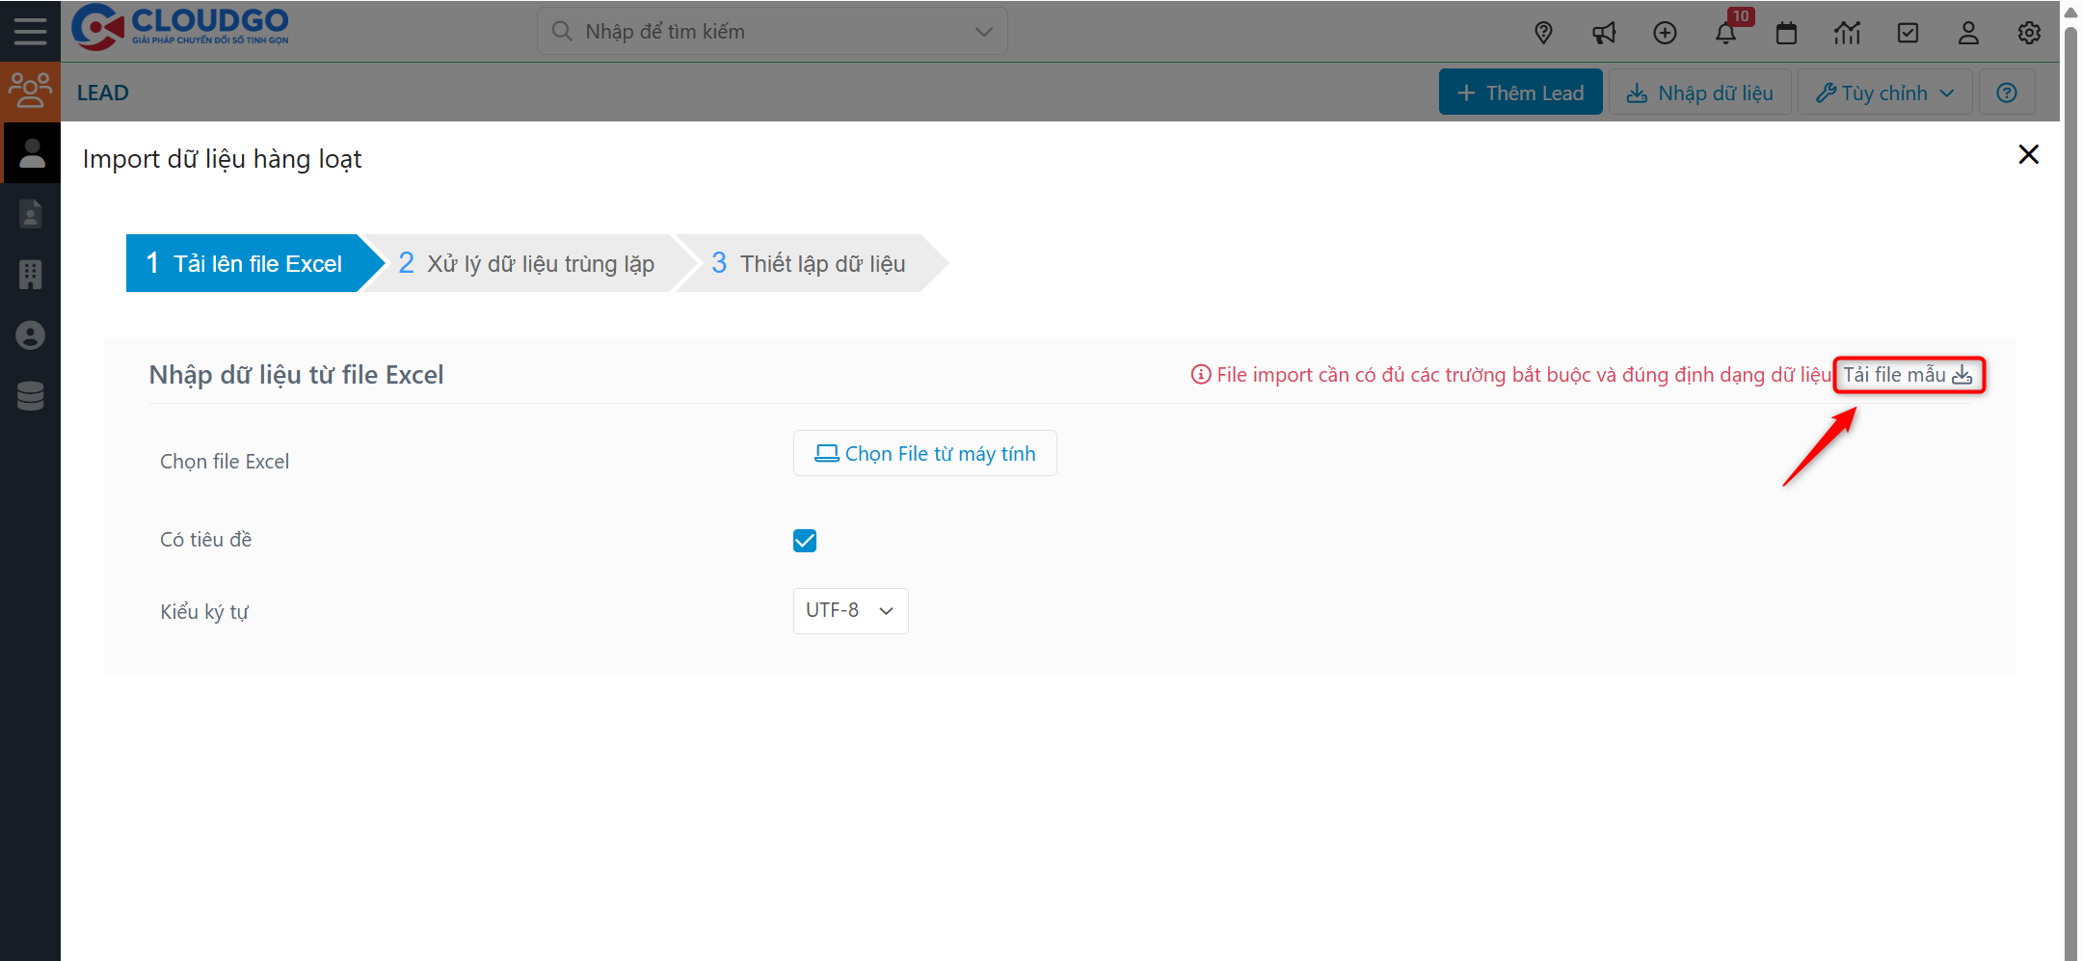This screenshot has width=2082, height=961.
Task: Download the template via 'Tải file mẫu'
Action: [1908, 375]
